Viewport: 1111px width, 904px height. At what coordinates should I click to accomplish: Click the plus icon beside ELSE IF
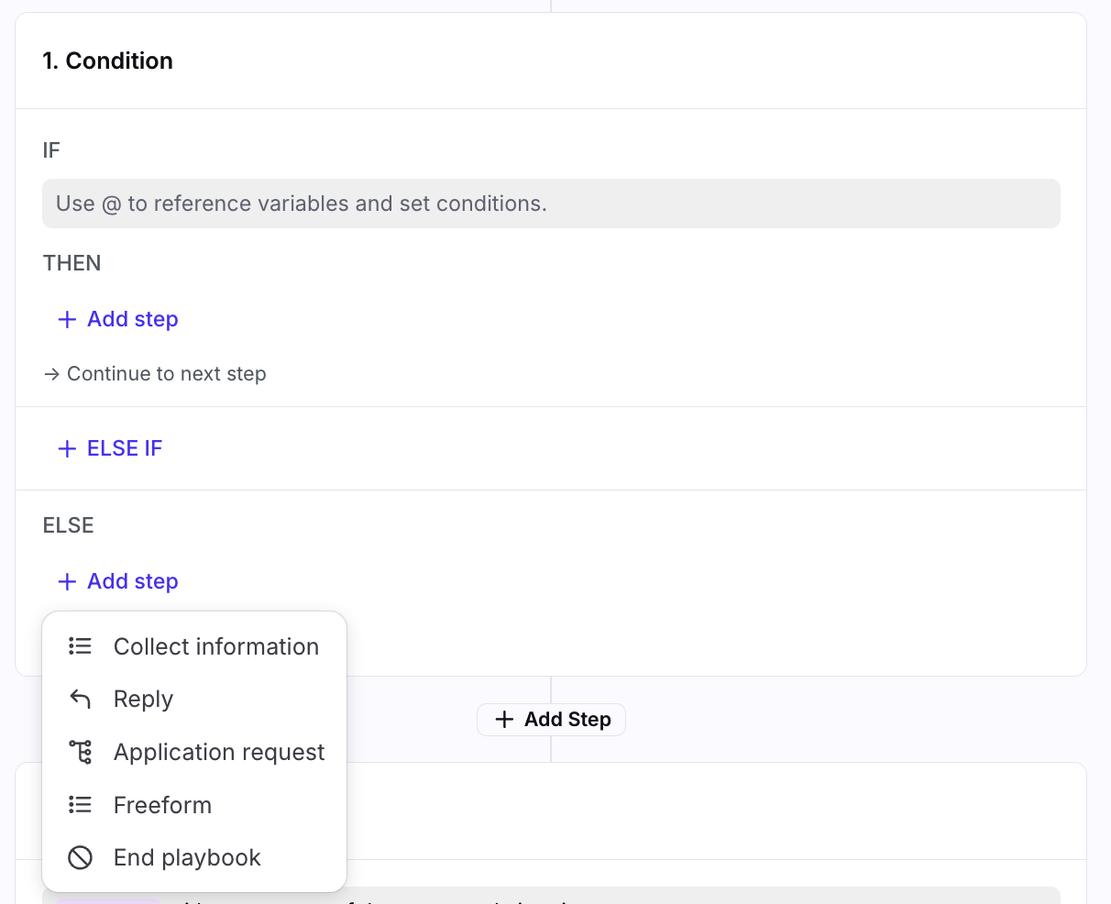(67, 449)
